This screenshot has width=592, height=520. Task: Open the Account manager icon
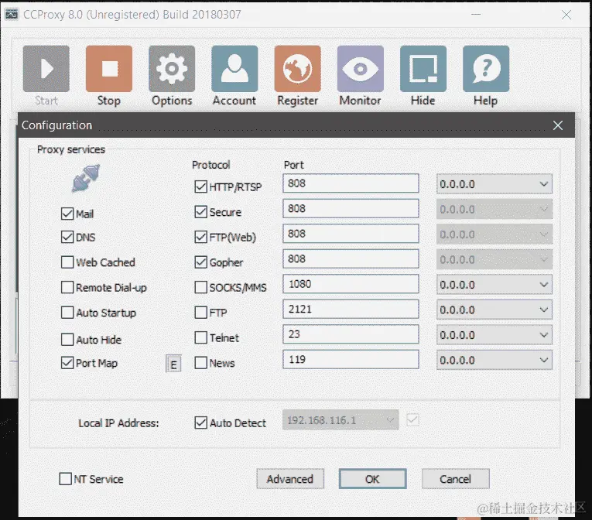tap(234, 69)
